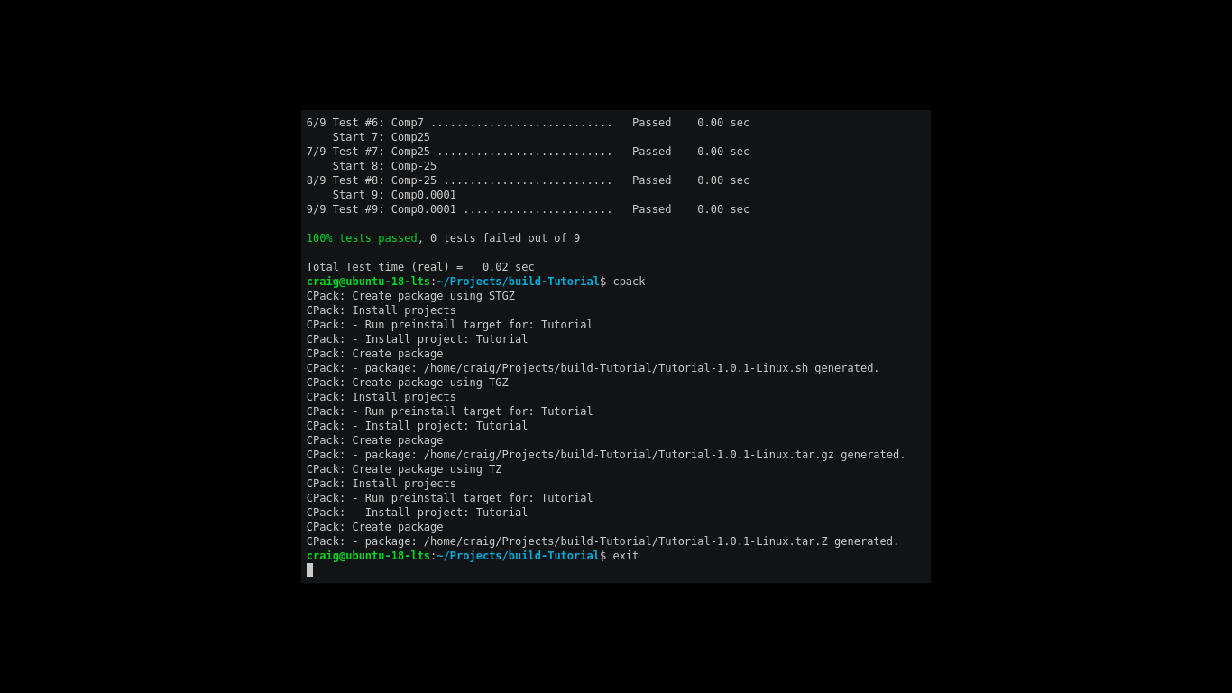Select the Tutorial-1.0.1-Linux.sh generated line
Image resolution: width=1232 pixels, height=693 pixels.
593,368
